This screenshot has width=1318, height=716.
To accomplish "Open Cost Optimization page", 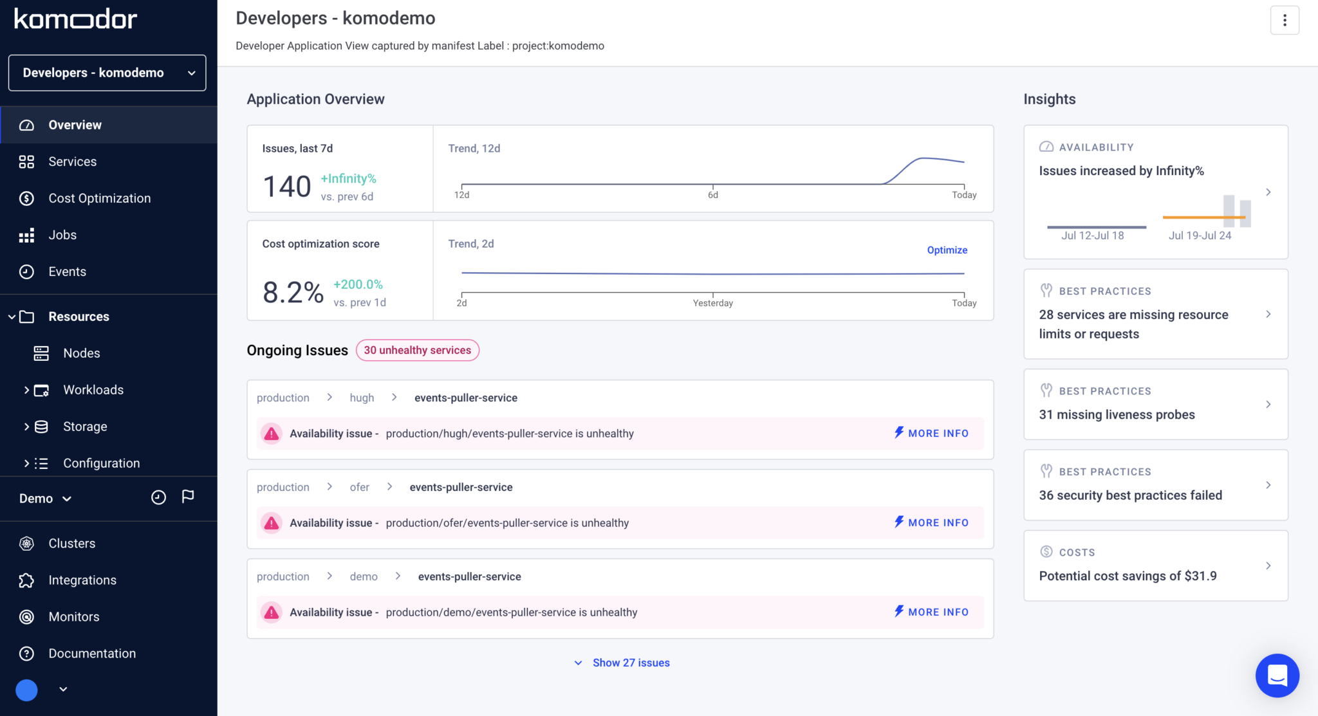I will pos(109,198).
